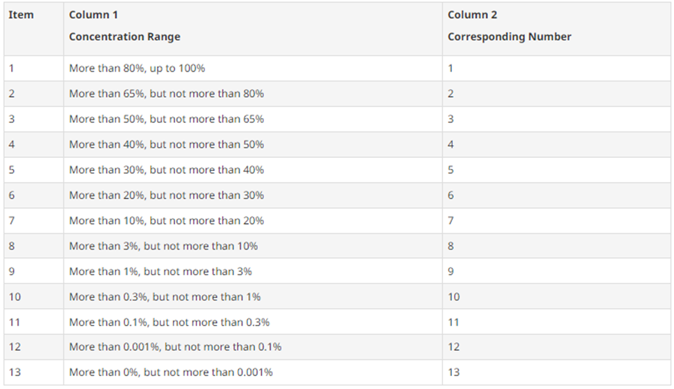This screenshot has width=674, height=389.
Task: Click 'More than 20%, but not more than 30%'
Action: pyautogui.click(x=166, y=195)
